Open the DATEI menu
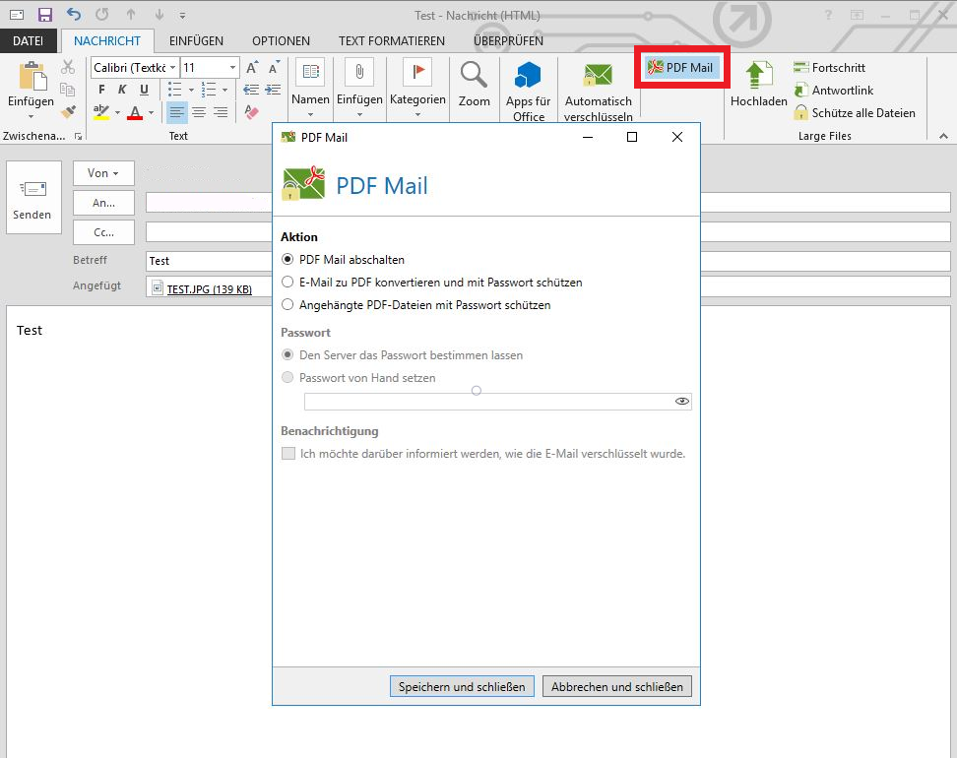 pos(28,41)
